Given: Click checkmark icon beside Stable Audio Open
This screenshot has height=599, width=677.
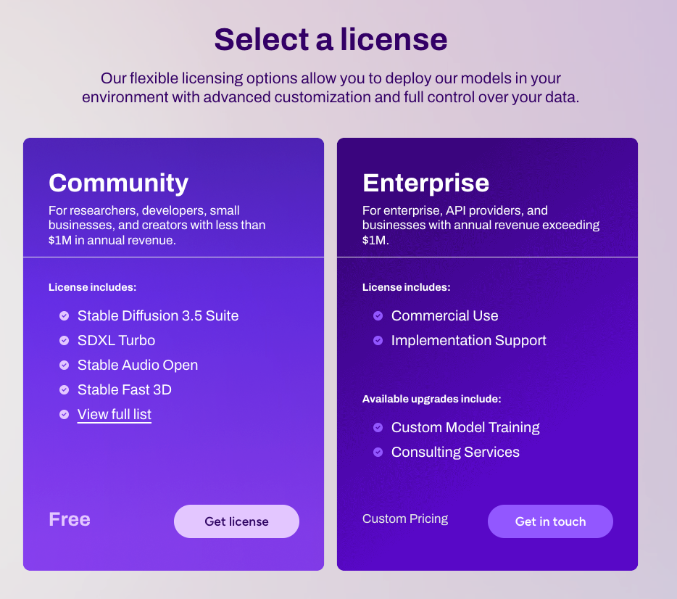Looking at the screenshot, I should point(64,365).
